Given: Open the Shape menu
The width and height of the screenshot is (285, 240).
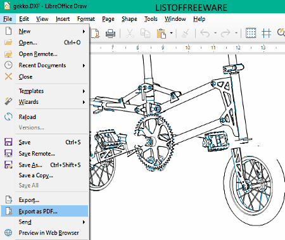Looking at the screenshot, I should pos(129,19).
